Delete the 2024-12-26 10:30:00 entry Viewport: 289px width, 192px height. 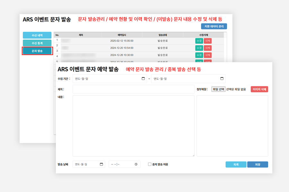tap(207, 55)
